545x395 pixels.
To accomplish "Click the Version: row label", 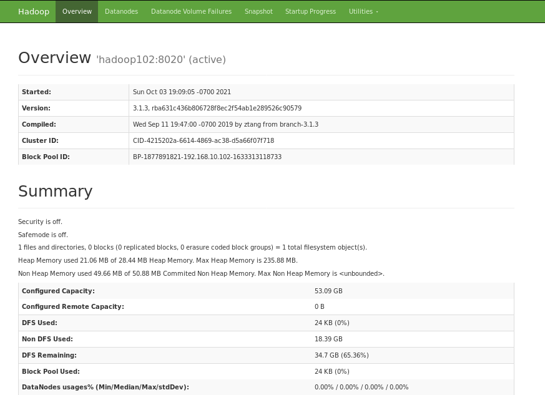I will pyautogui.click(x=36, y=108).
